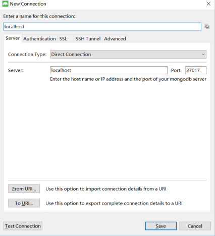Image resolution: width=215 pixels, height=236 pixels.
Task: Click the export complete connection details description
Action: pos(114,203)
